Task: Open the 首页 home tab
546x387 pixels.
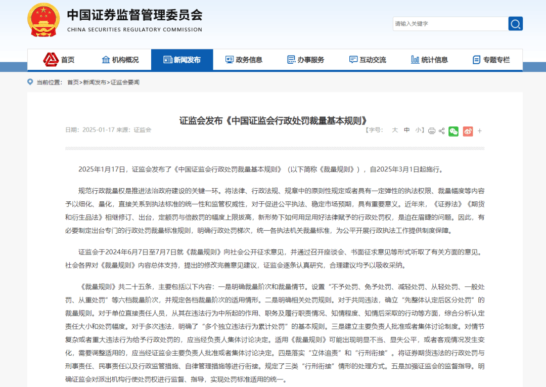Action: [59, 60]
